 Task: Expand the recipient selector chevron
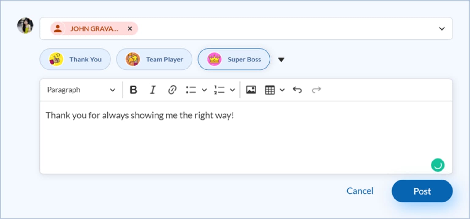coord(442,29)
